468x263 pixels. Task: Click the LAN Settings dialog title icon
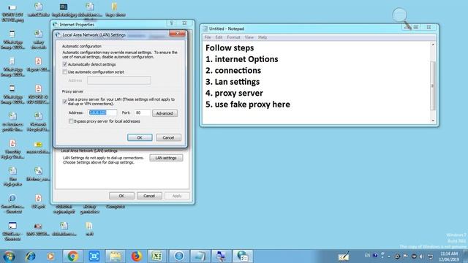point(58,35)
